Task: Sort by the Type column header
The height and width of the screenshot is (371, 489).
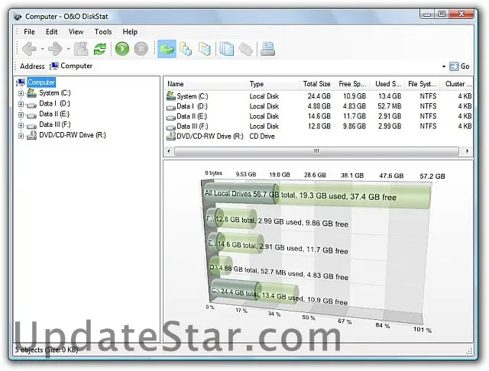Action: tap(272, 84)
